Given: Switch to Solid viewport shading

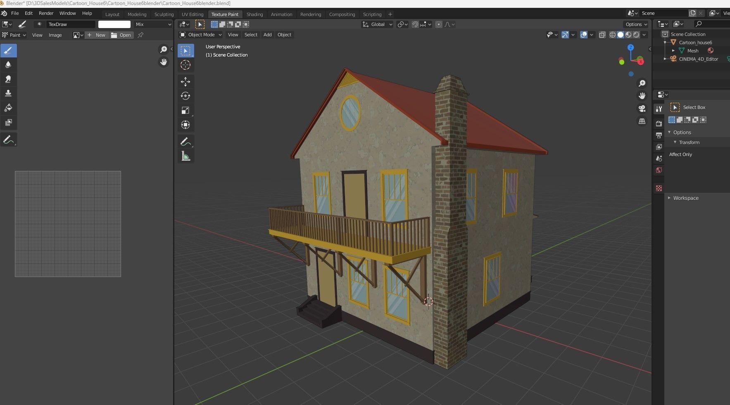Looking at the screenshot, I should click(621, 35).
